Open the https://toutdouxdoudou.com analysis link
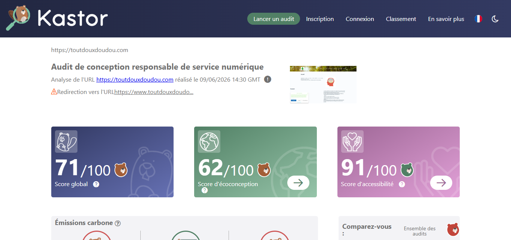 pos(135,79)
